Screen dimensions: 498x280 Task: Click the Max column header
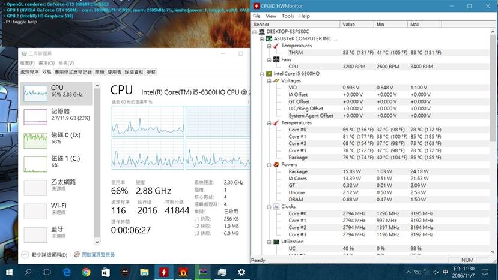[424, 25]
